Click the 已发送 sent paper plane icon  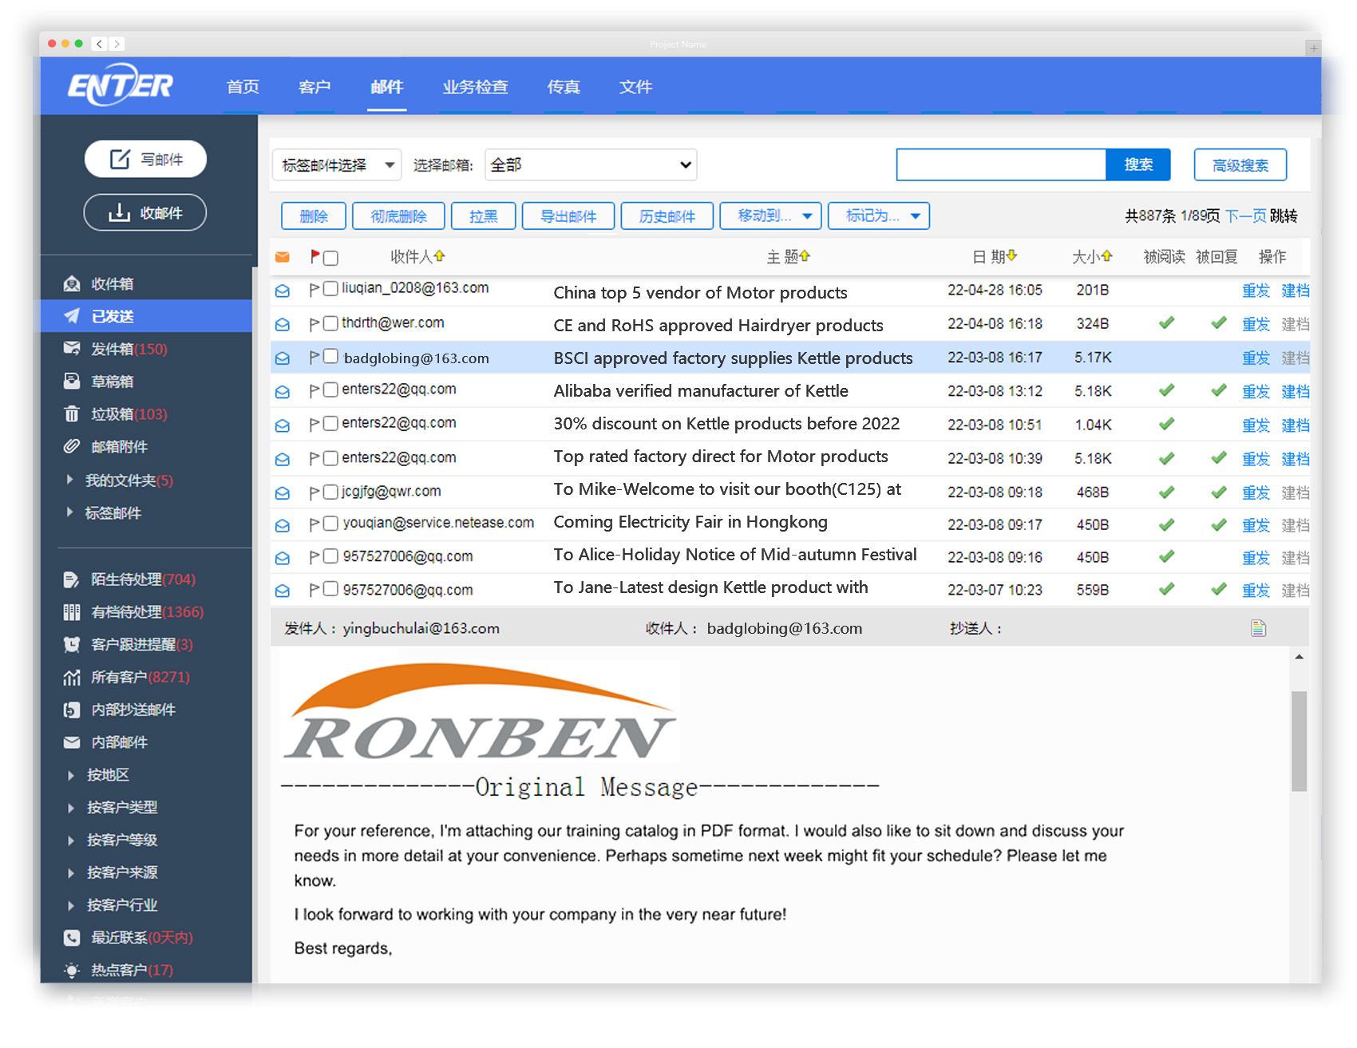72,316
